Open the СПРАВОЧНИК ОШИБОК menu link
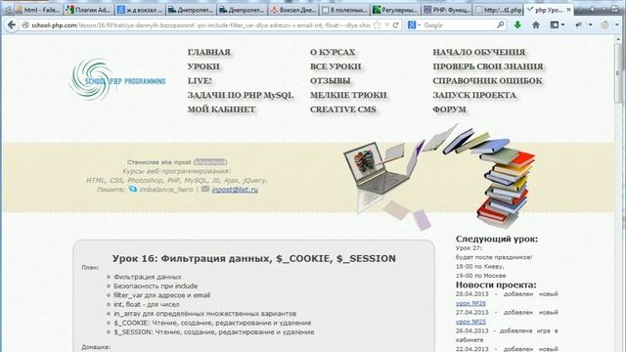 point(487,81)
